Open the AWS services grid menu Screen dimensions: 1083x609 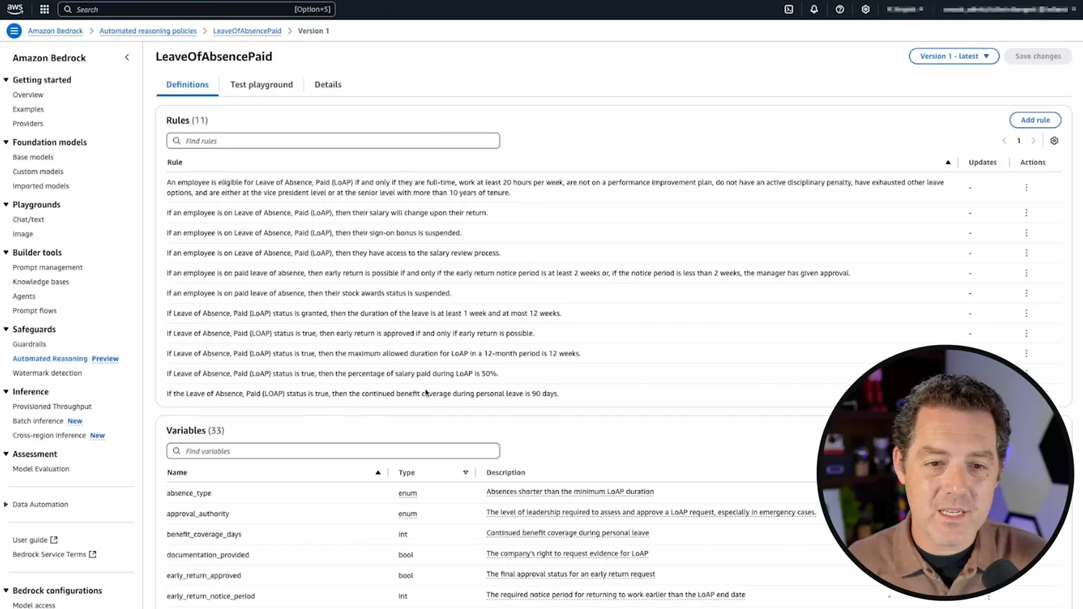(x=45, y=9)
